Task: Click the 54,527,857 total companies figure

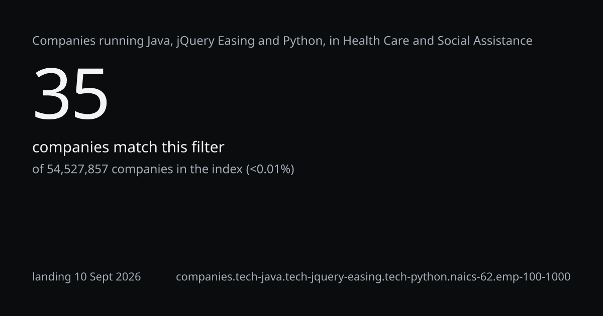Action: point(77,170)
